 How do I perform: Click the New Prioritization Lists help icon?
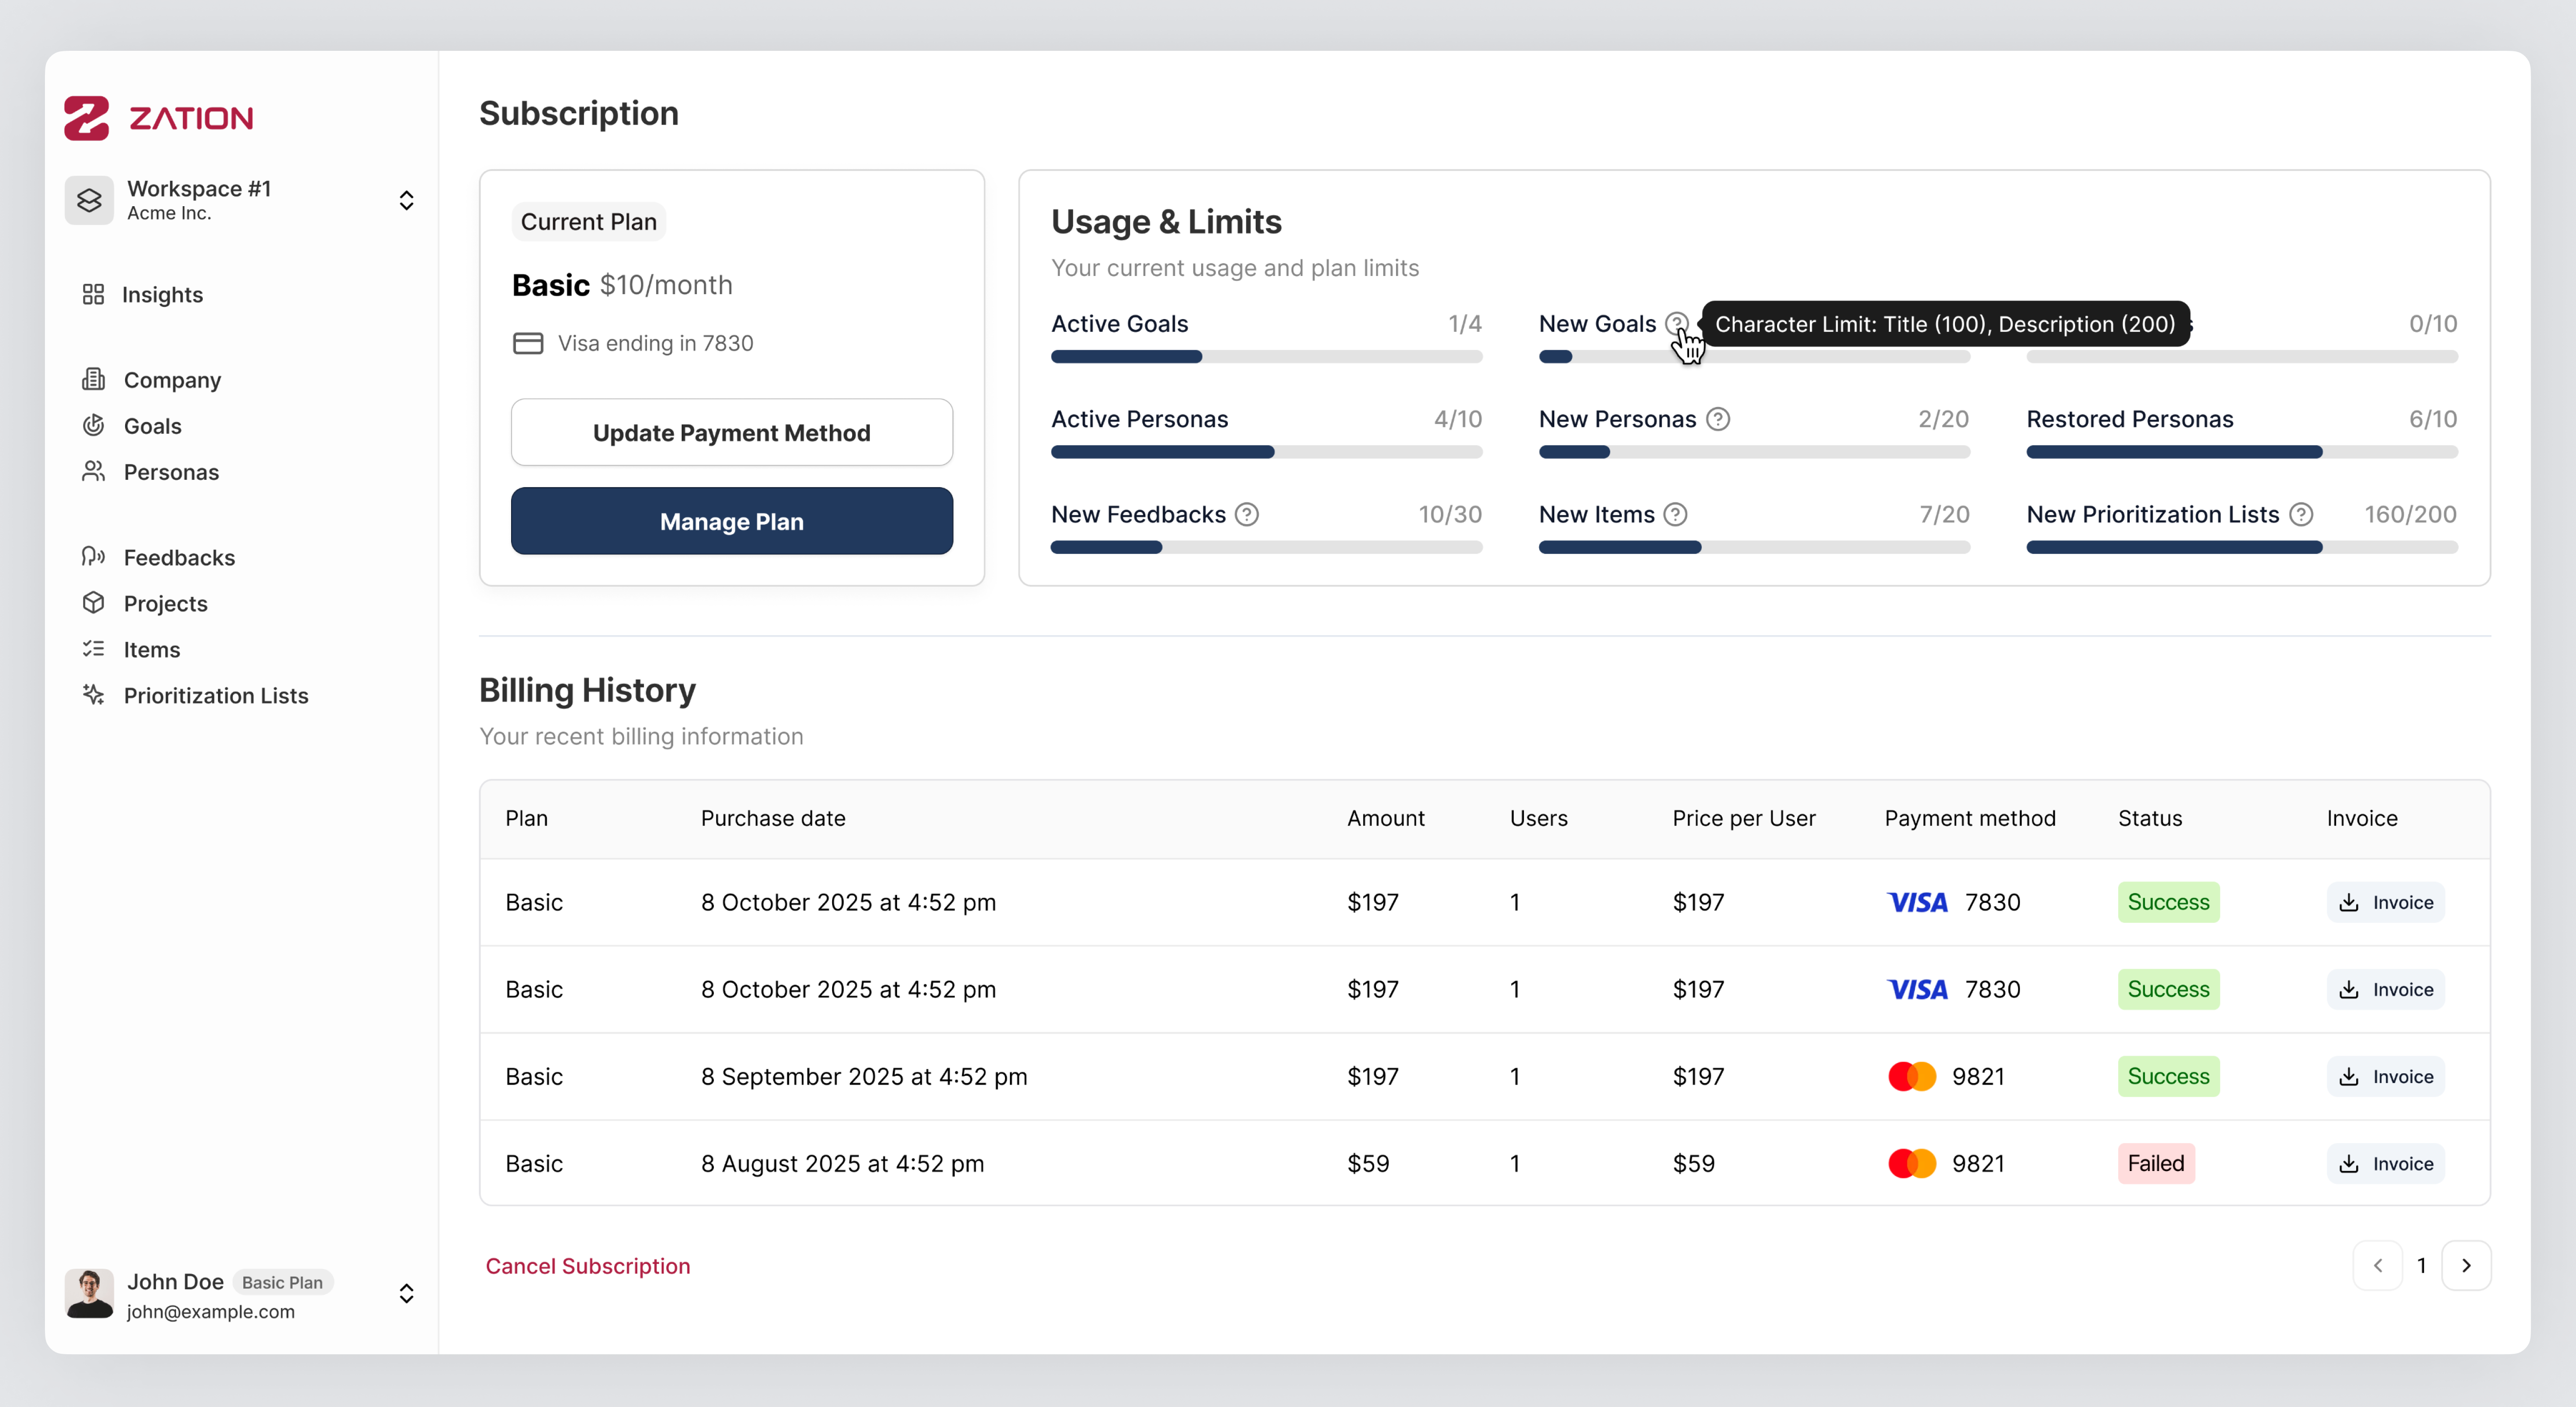(2301, 514)
